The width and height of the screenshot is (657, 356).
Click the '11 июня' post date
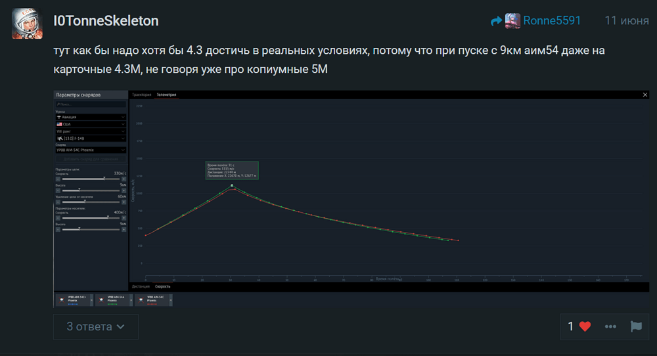626,20
